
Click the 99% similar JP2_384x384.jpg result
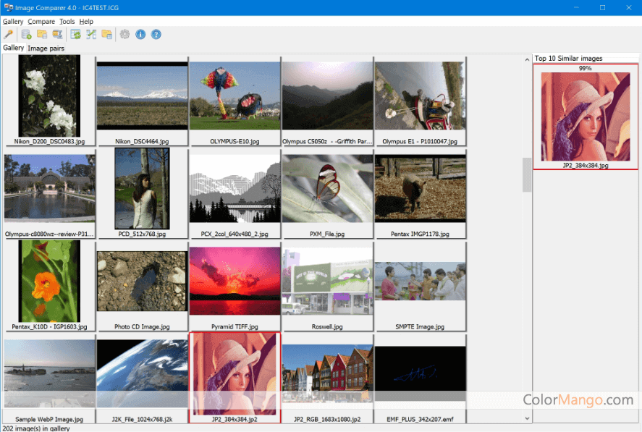586,116
